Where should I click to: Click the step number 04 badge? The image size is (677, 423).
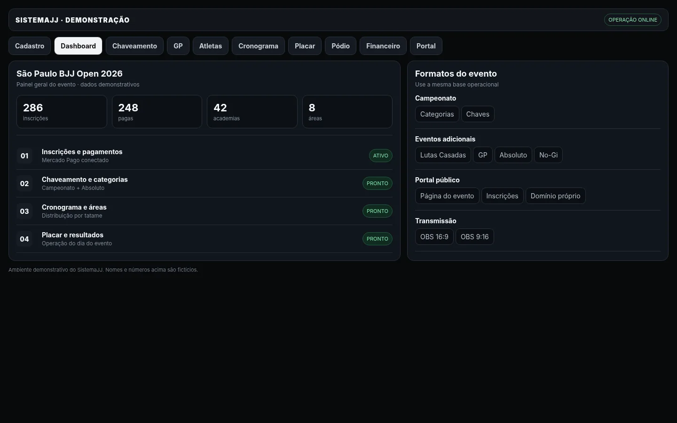(x=24, y=239)
